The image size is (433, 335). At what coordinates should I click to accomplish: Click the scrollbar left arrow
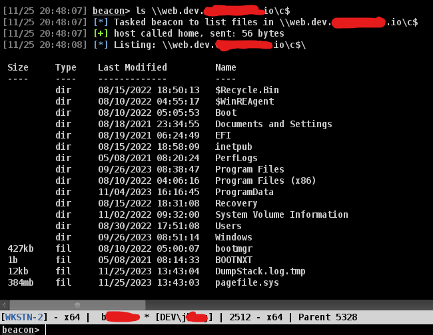tap(5, 305)
